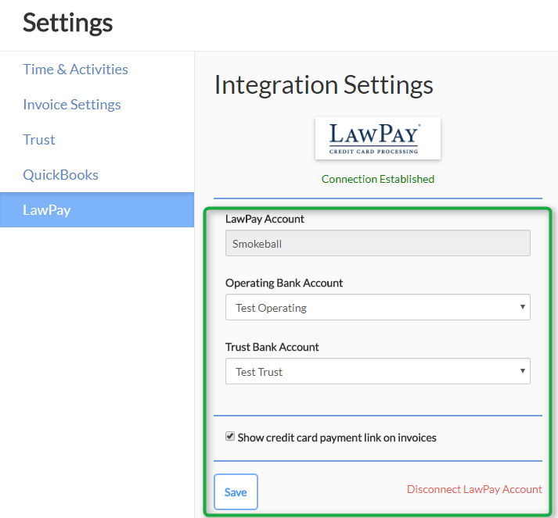The image size is (558, 518).
Task: Click the arrow on Test Trust dropdown
Action: (x=522, y=371)
